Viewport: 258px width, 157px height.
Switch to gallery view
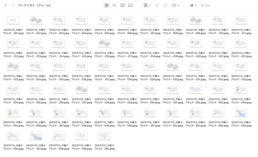[130, 5]
